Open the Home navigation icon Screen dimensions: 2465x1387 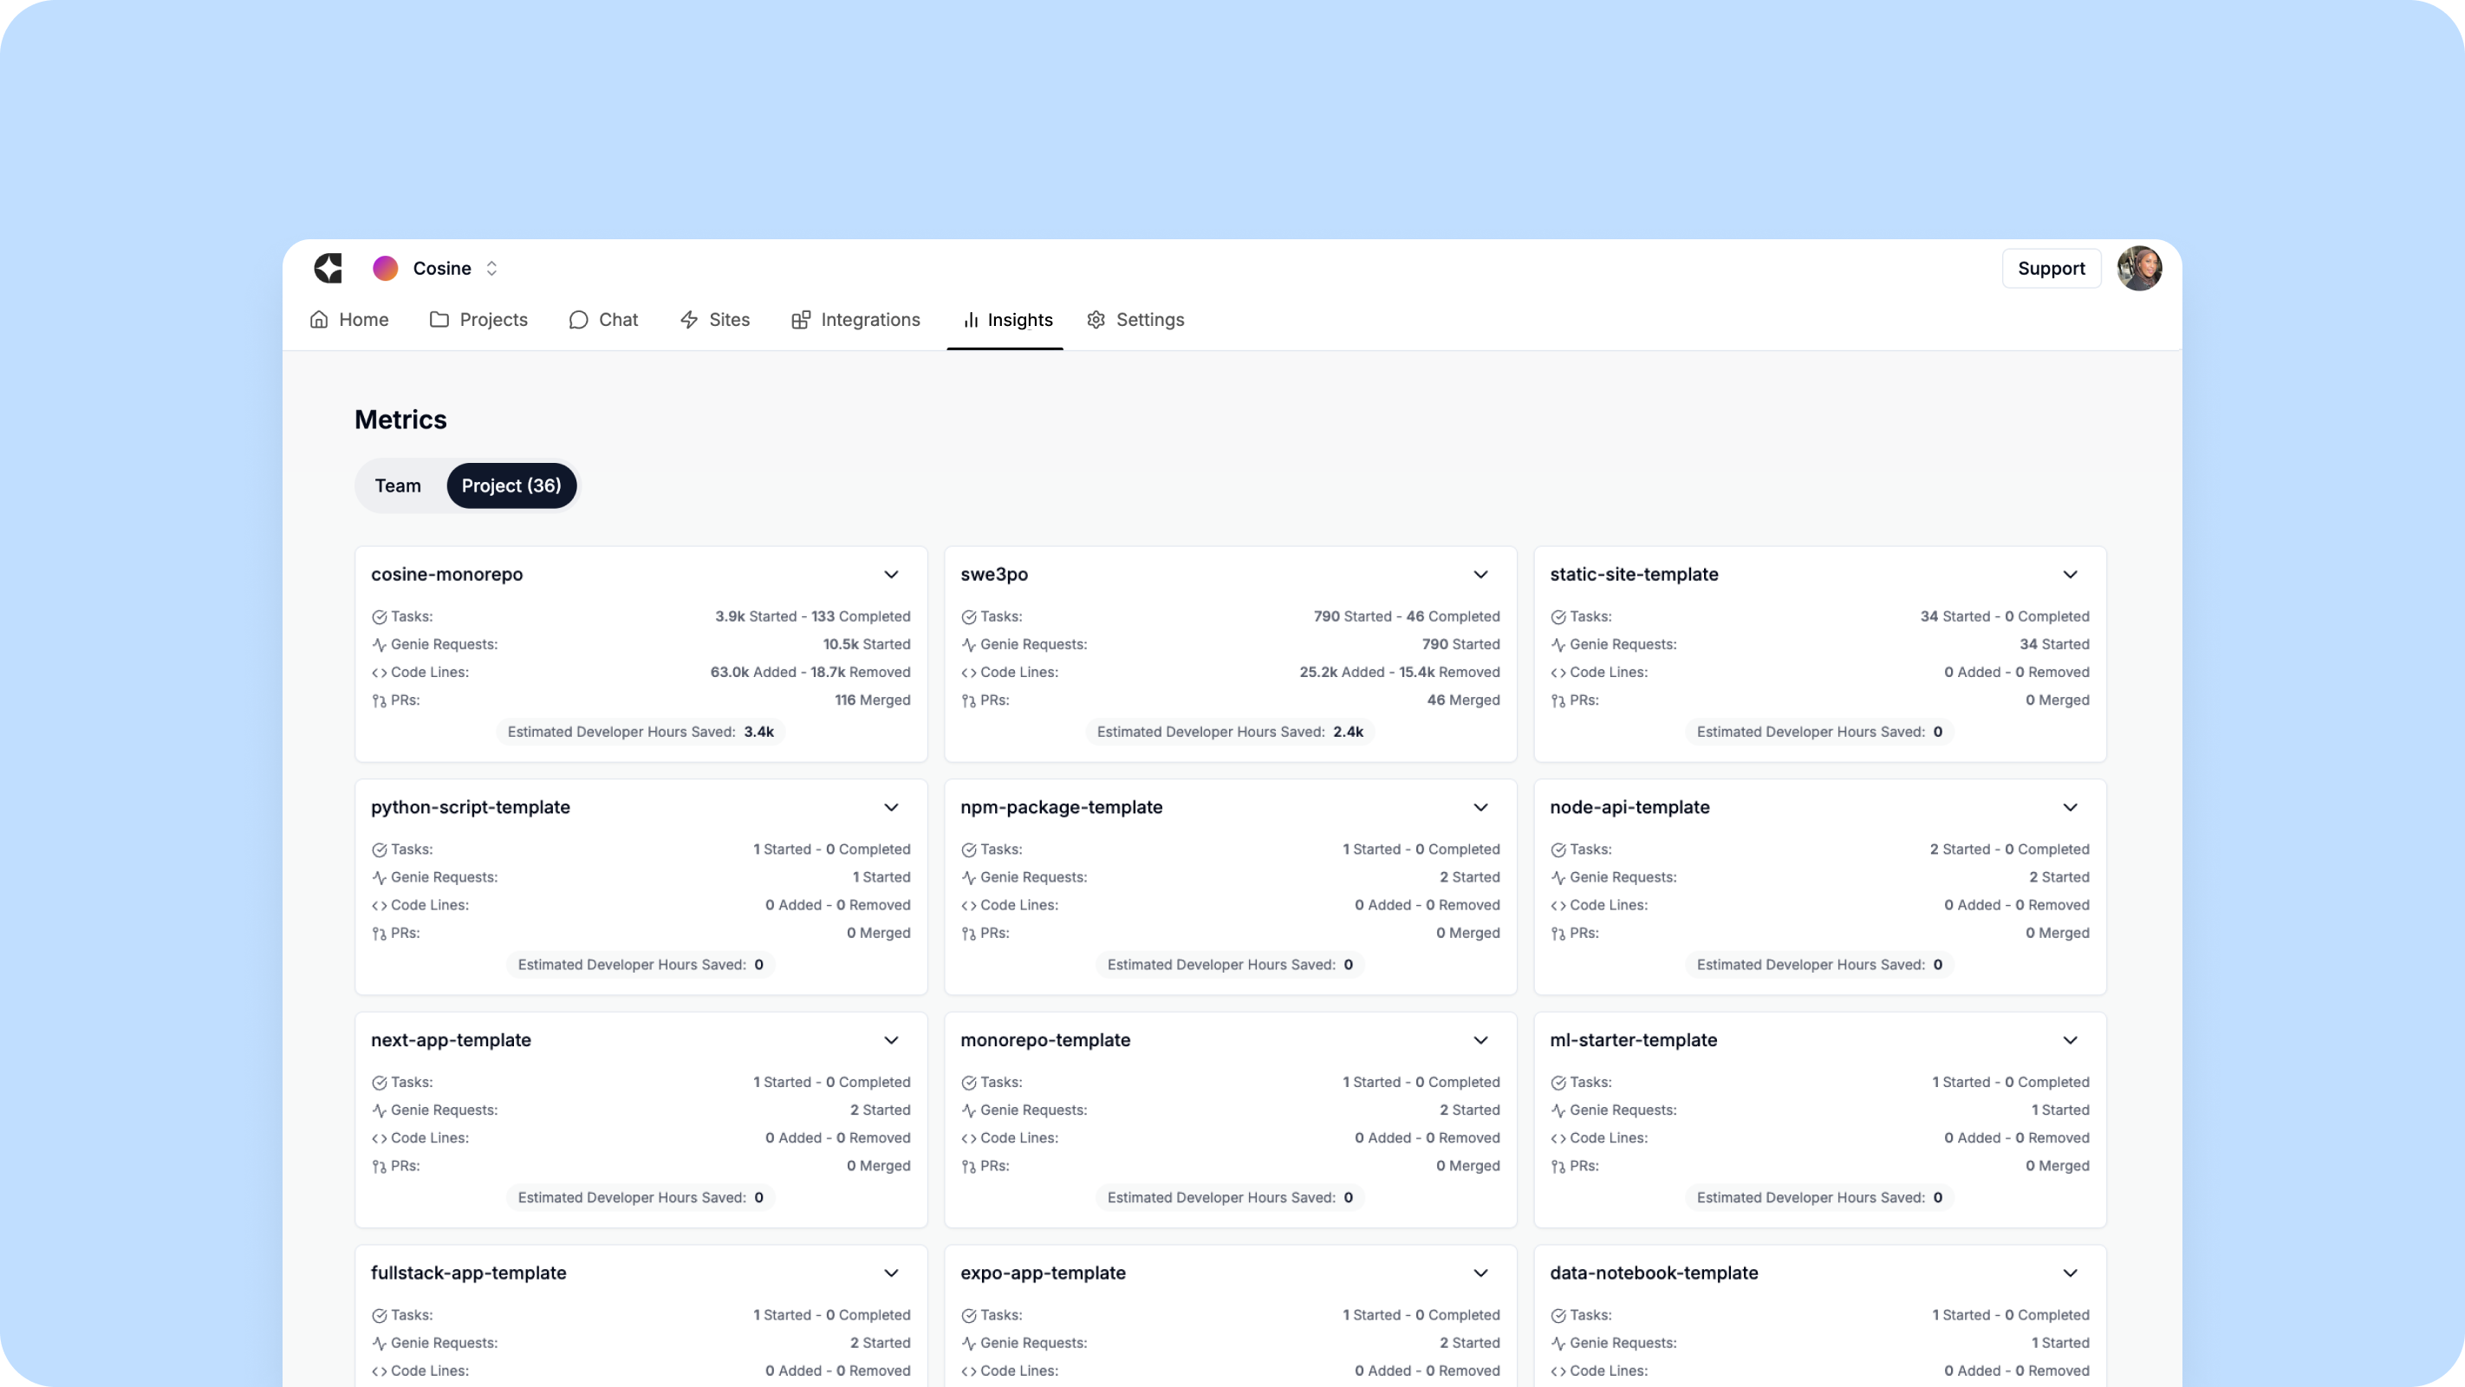(x=319, y=320)
